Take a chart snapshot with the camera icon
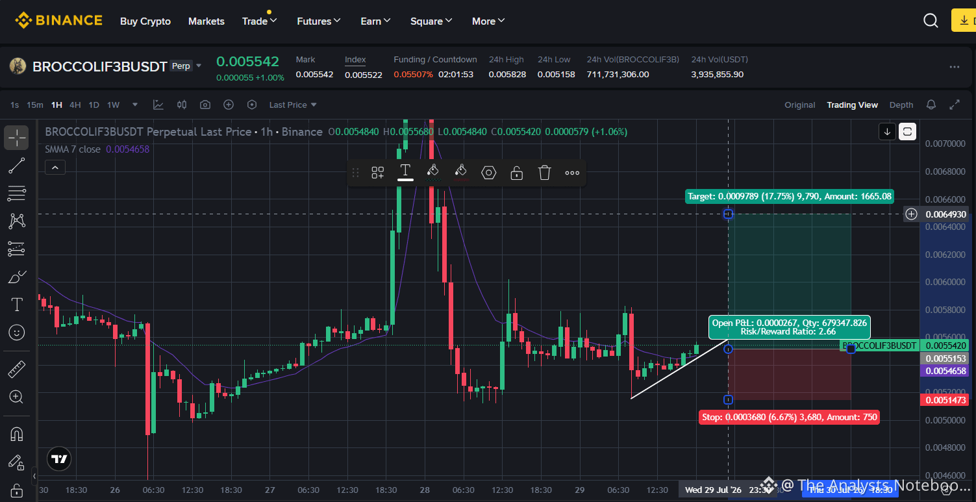Image resolution: width=976 pixels, height=502 pixels. 205,105
